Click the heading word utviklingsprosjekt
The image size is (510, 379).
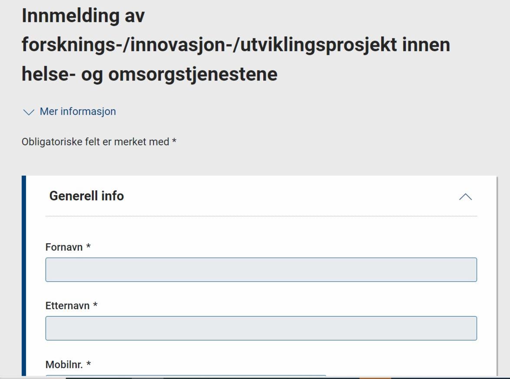click(x=318, y=45)
